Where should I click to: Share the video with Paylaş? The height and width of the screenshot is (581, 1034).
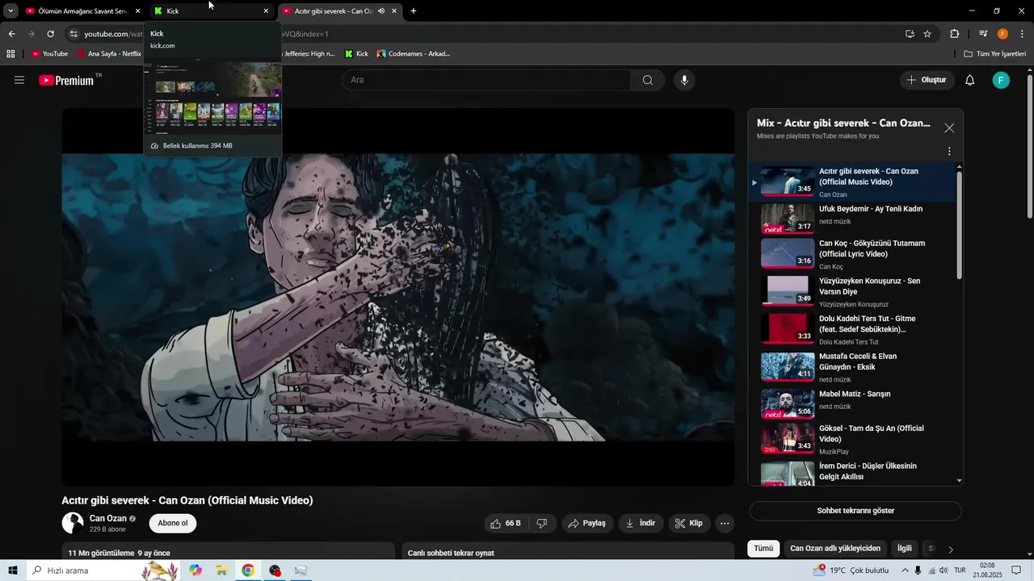pyautogui.click(x=587, y=523)
